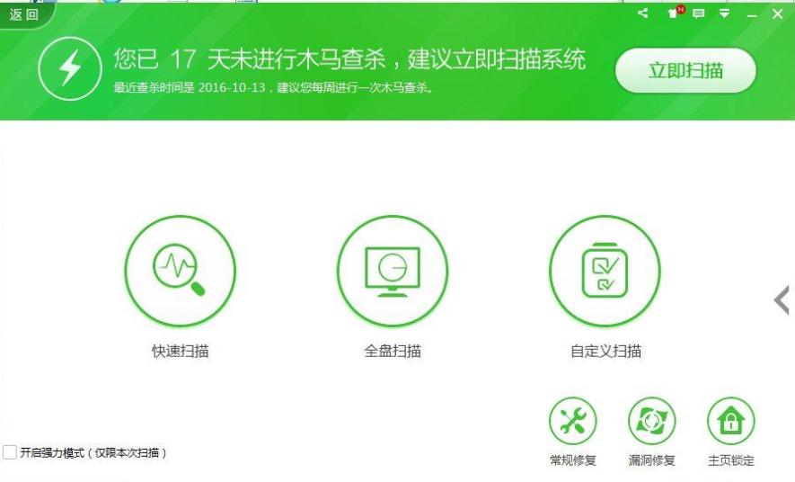Open the skin shirt icon with N badge
The width and height of the screenshot is (795, 482).
pos(673,13)
